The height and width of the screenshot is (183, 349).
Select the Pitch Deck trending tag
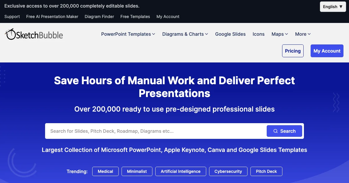266,171
